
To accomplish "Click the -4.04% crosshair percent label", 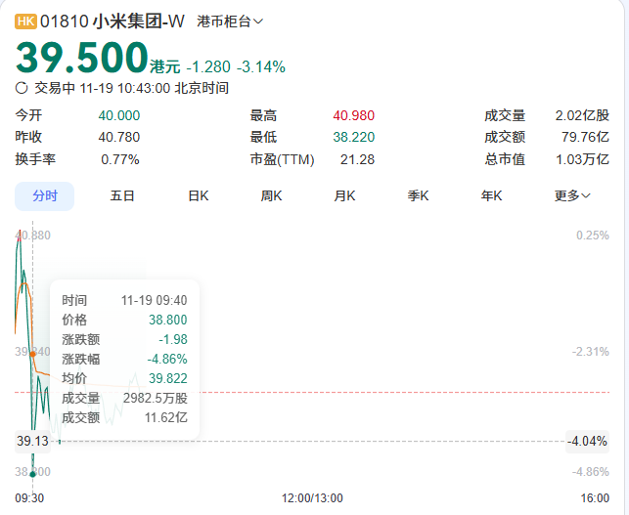I will pos(587,442).
